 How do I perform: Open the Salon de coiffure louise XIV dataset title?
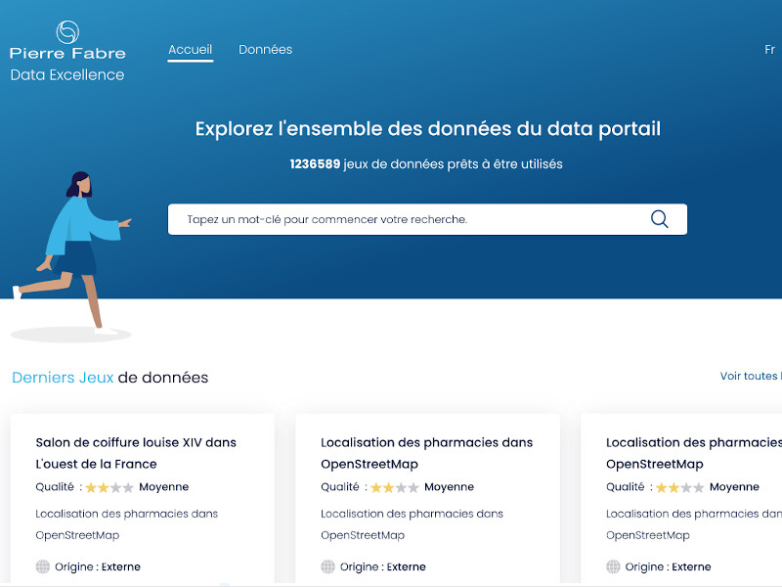tap(136, 453)
